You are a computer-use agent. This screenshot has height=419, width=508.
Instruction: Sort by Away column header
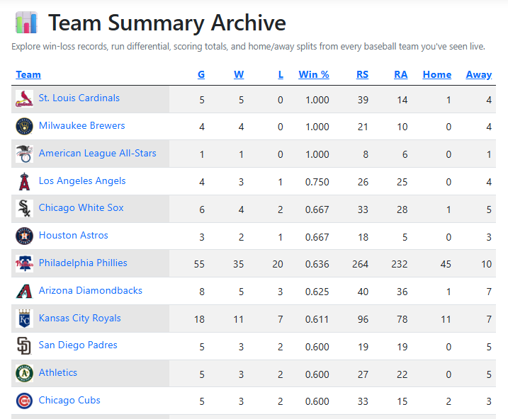pos(479,75)
